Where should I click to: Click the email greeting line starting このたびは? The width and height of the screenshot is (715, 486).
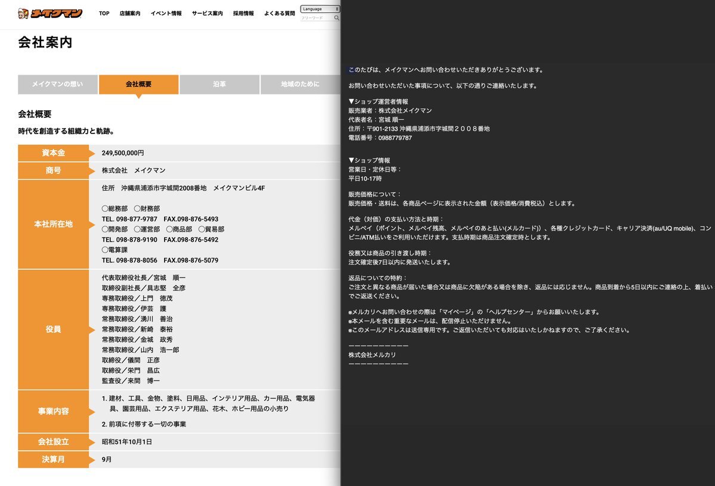447,70
